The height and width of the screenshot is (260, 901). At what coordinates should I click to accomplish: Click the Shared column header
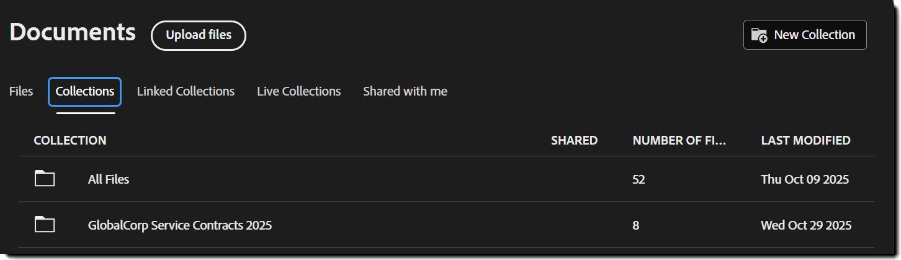pyautogui.click(x=574, y=140)
